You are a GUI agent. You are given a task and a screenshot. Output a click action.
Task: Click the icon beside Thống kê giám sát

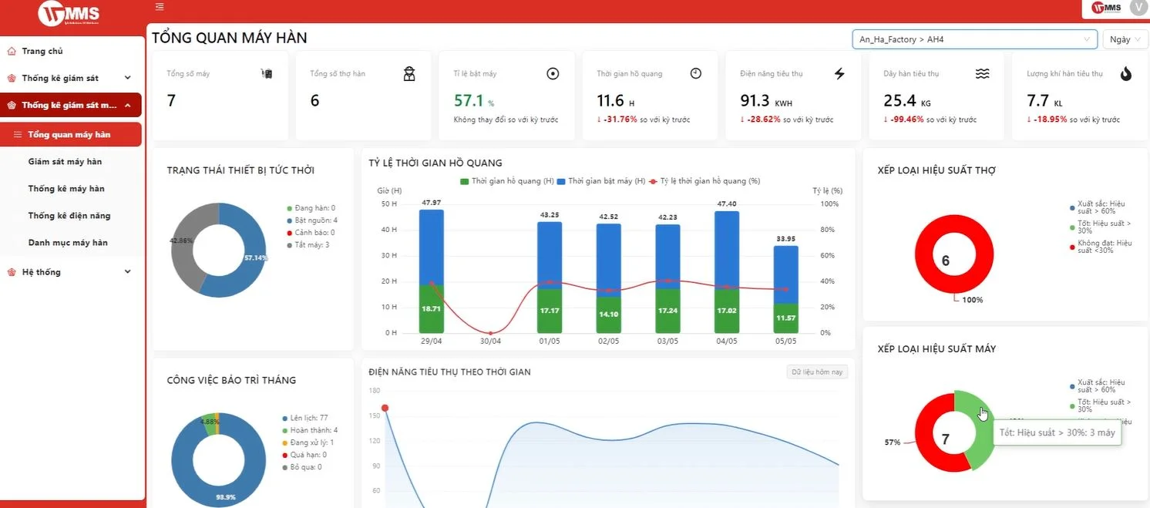tap(12, 78)
